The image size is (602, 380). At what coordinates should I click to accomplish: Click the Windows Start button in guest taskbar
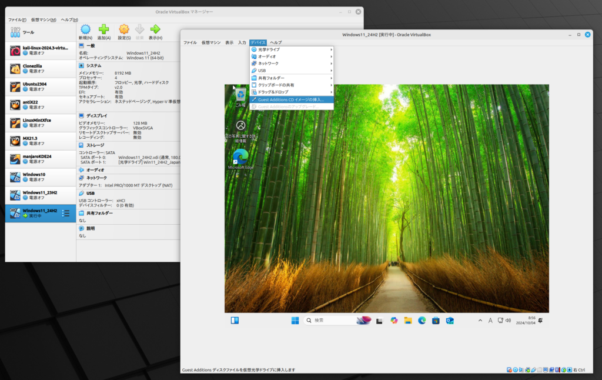[295, 321]
